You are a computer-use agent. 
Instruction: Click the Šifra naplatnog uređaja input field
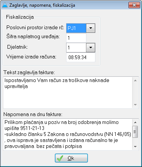pyautogui.click(x=76, y=38)
